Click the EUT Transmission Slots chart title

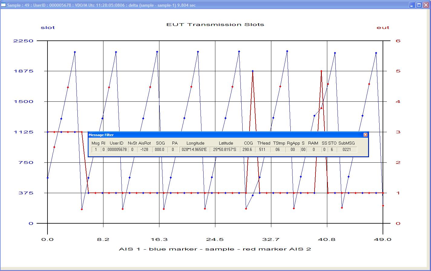point(215,24)
